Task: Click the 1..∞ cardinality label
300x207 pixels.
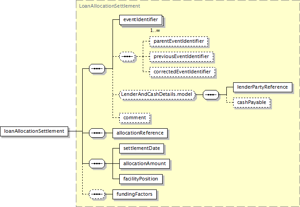Action: coord(155,31)
